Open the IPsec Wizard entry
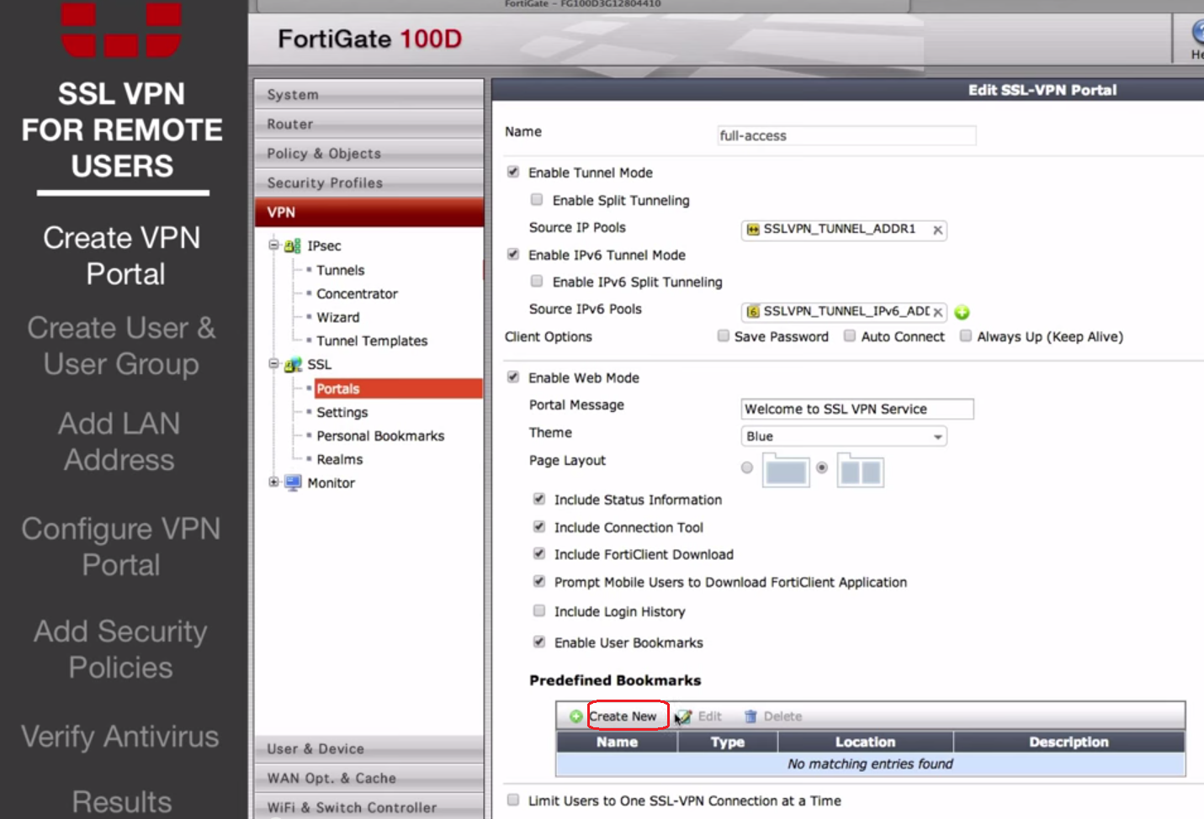The width and height of the screenshot is (1204, 819). (338, 317)
